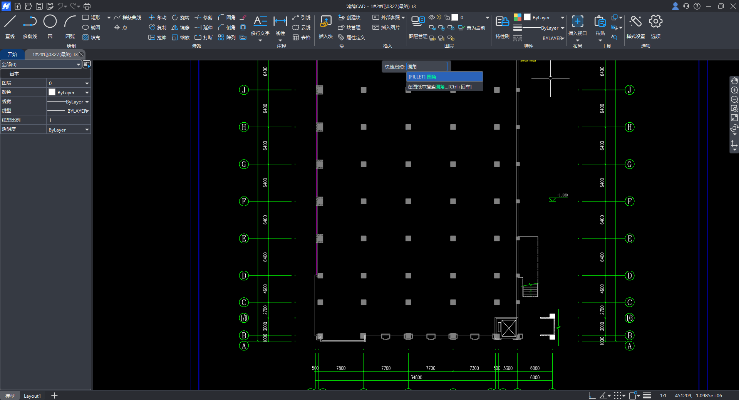
Task: Click the 快速启动 quick launch input field
Action: click(427, 67)
